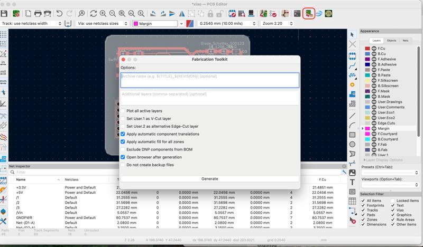This screenshot has height=247, width=423.
Task: Click the B.Mask layer color swatch
Action: pyautogui.click(x=367, y=97)
